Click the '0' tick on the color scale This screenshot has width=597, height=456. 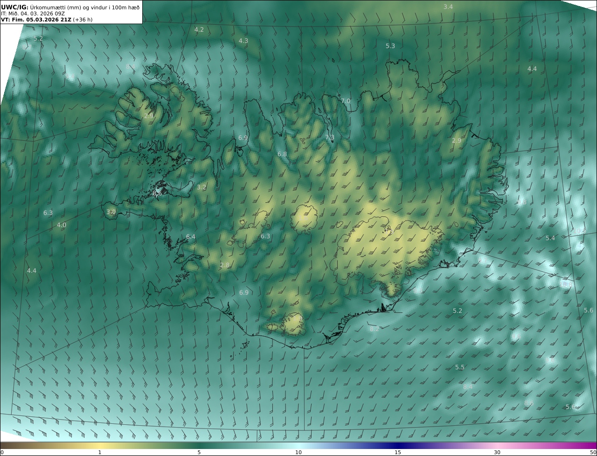tap(2, 452)
